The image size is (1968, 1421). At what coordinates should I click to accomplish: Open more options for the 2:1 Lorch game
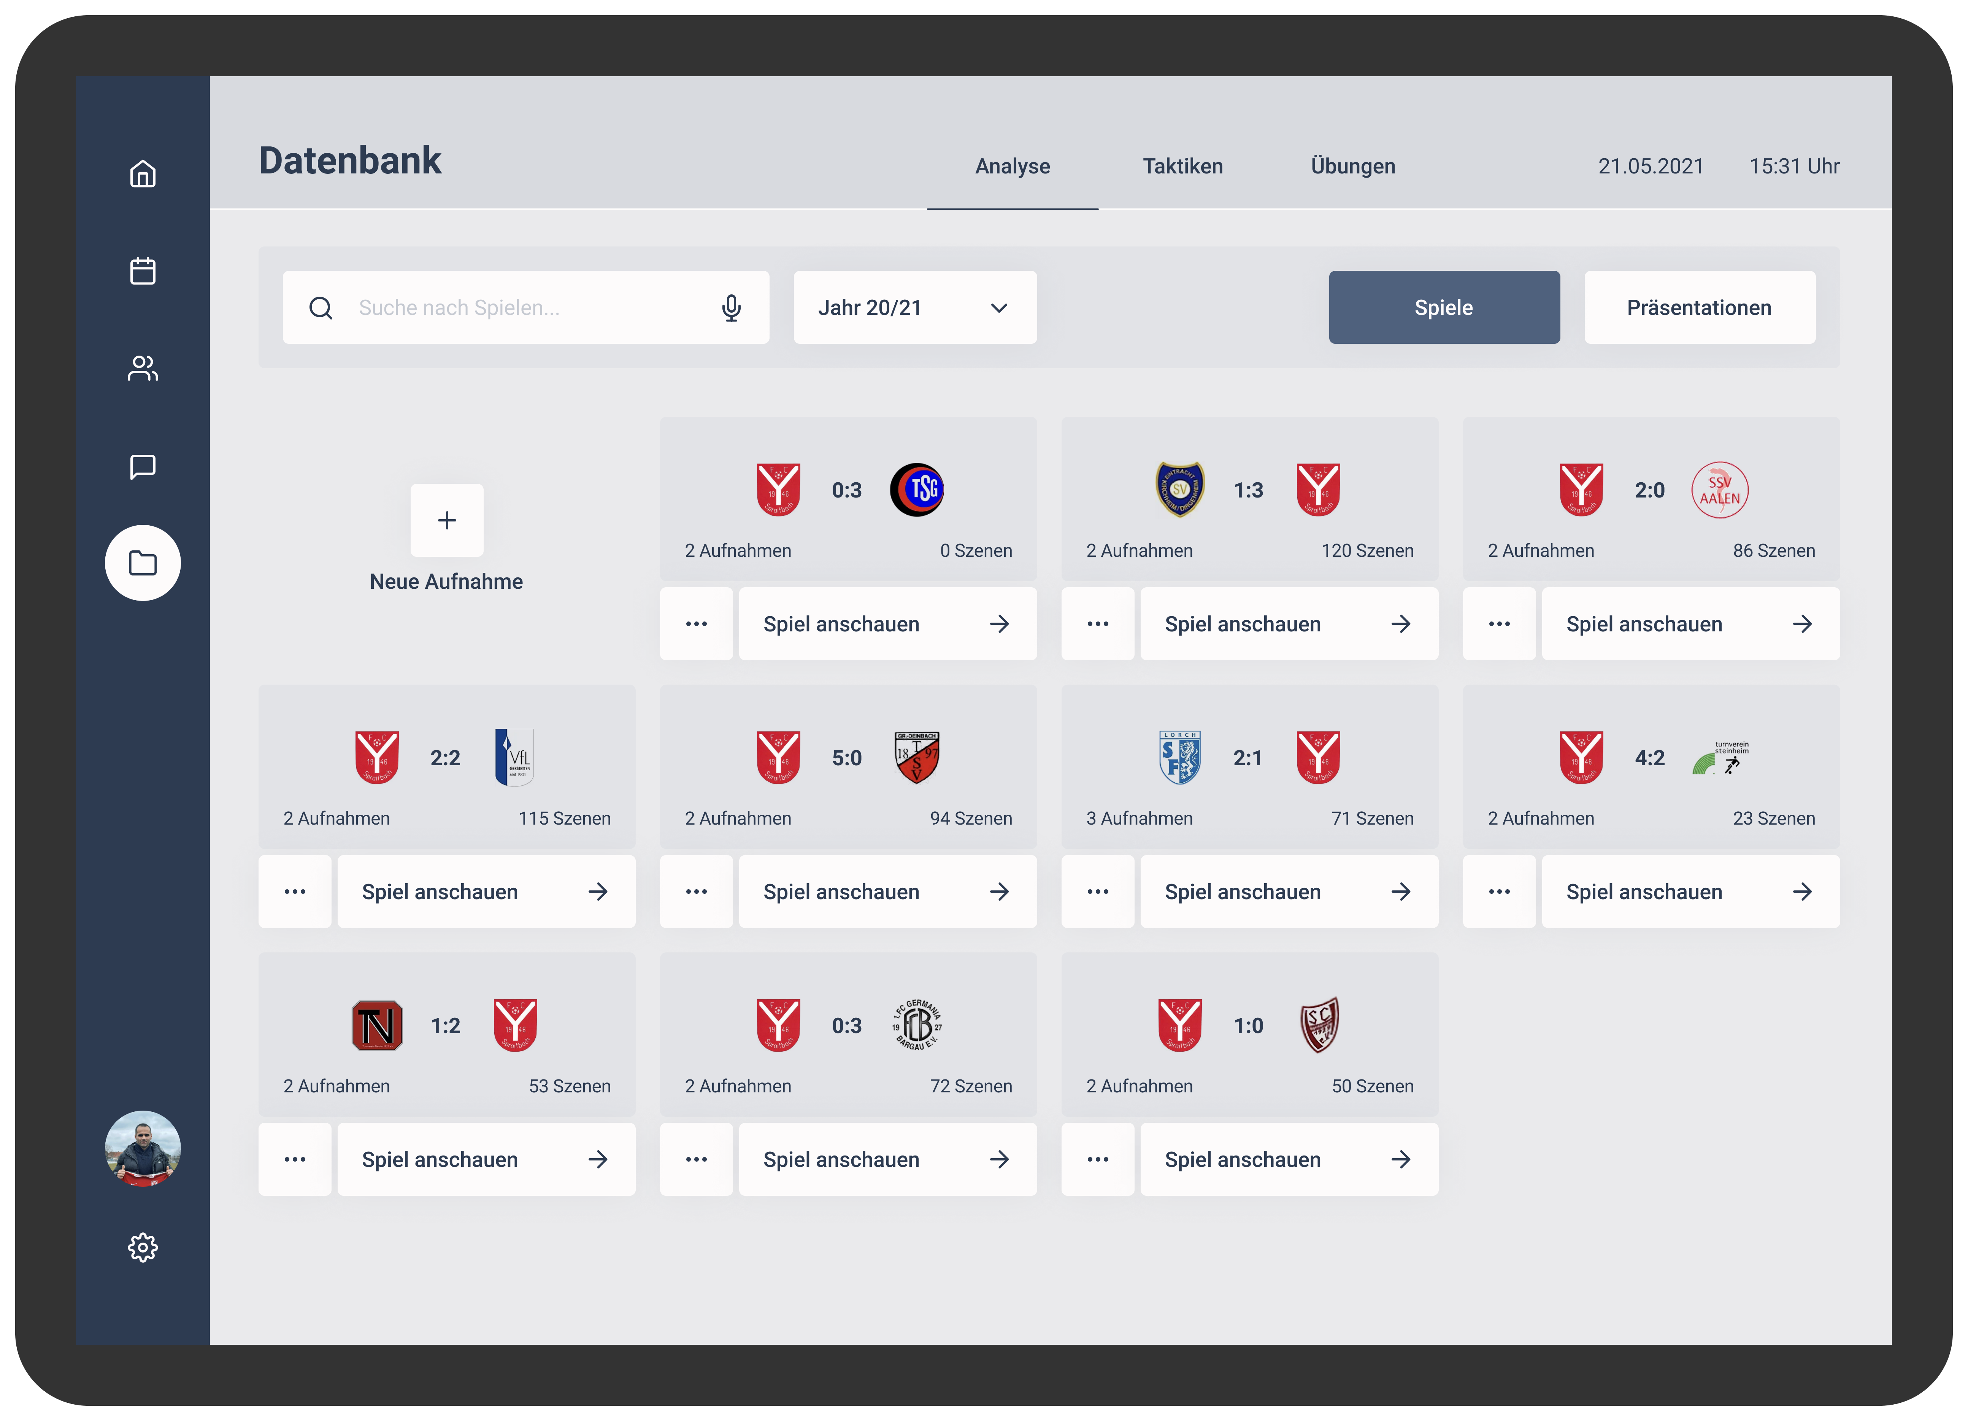tap(1098, 892)
